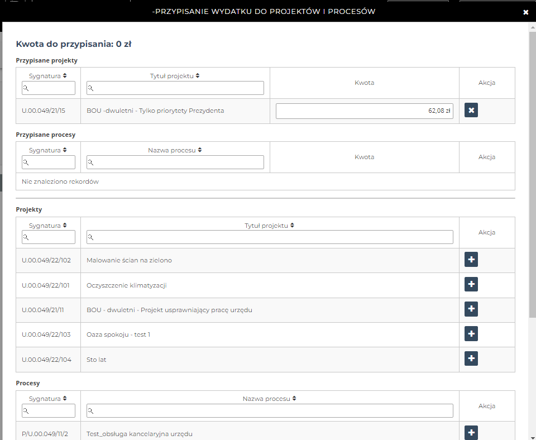Focus Nazwa procesu search in Procesy table
The image size is (536, 440).
tap(270, 411)
